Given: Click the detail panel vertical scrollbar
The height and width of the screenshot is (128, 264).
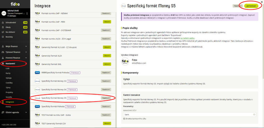Looking at the screenshot, I should click(x=263, y=41).
